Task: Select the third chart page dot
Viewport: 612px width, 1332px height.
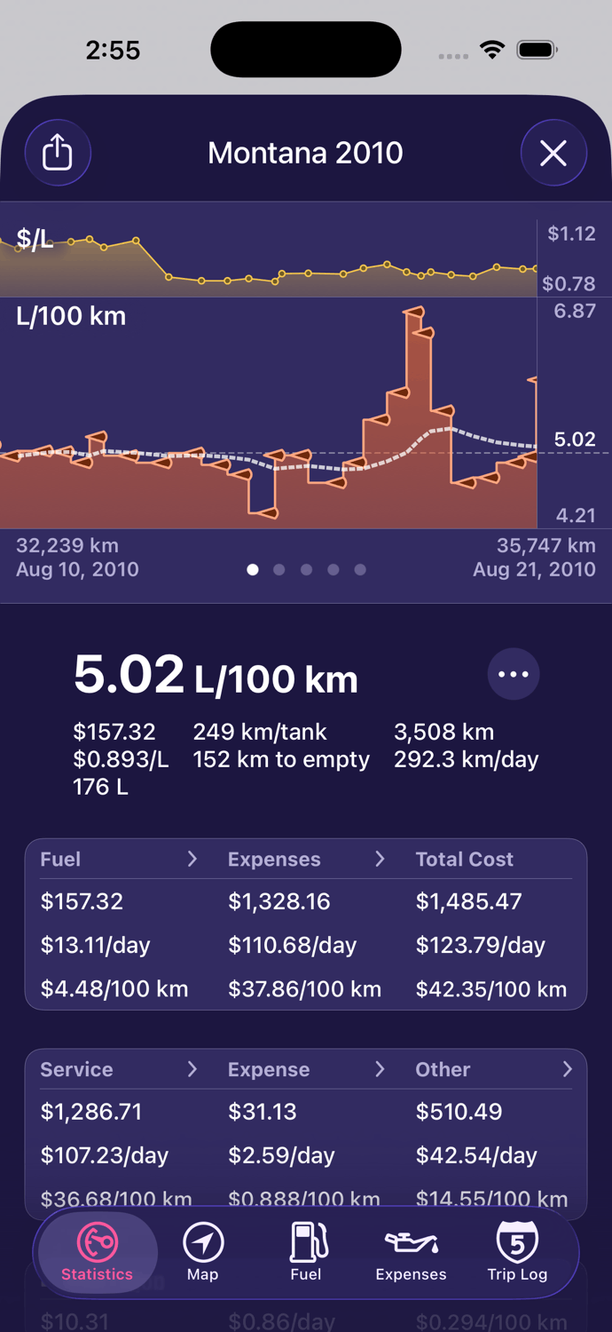Action: (306, 569)
